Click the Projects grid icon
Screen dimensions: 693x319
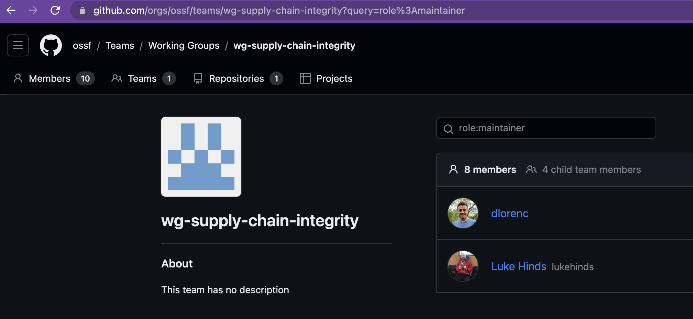click(x=305, y=78)
